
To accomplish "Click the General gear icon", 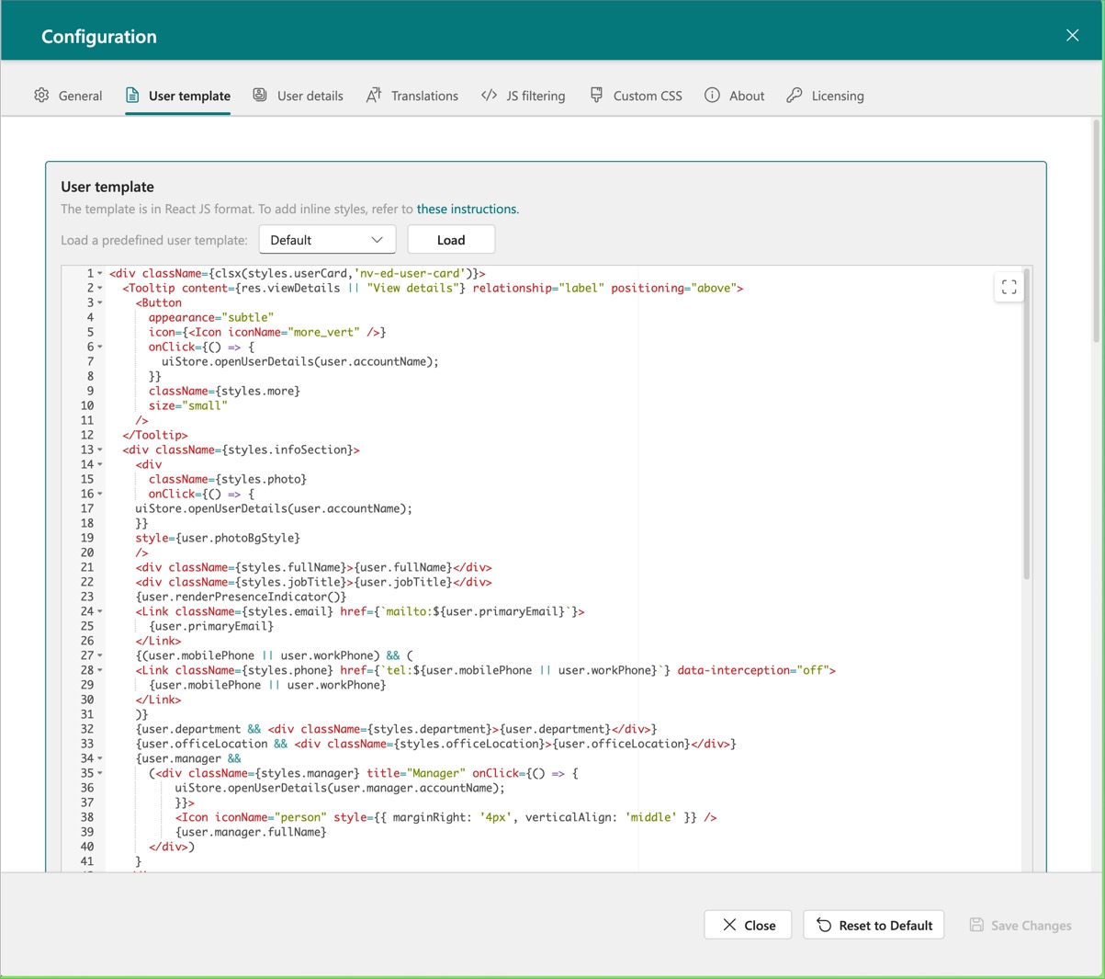I will (x=41, y=96).
